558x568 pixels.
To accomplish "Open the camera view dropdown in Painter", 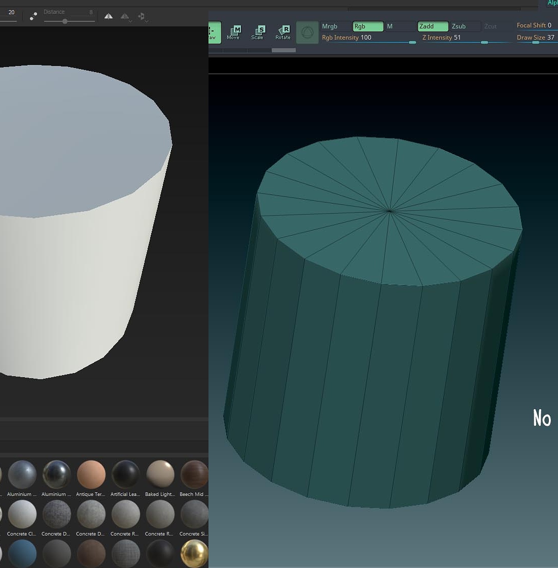I will point(143,17).
